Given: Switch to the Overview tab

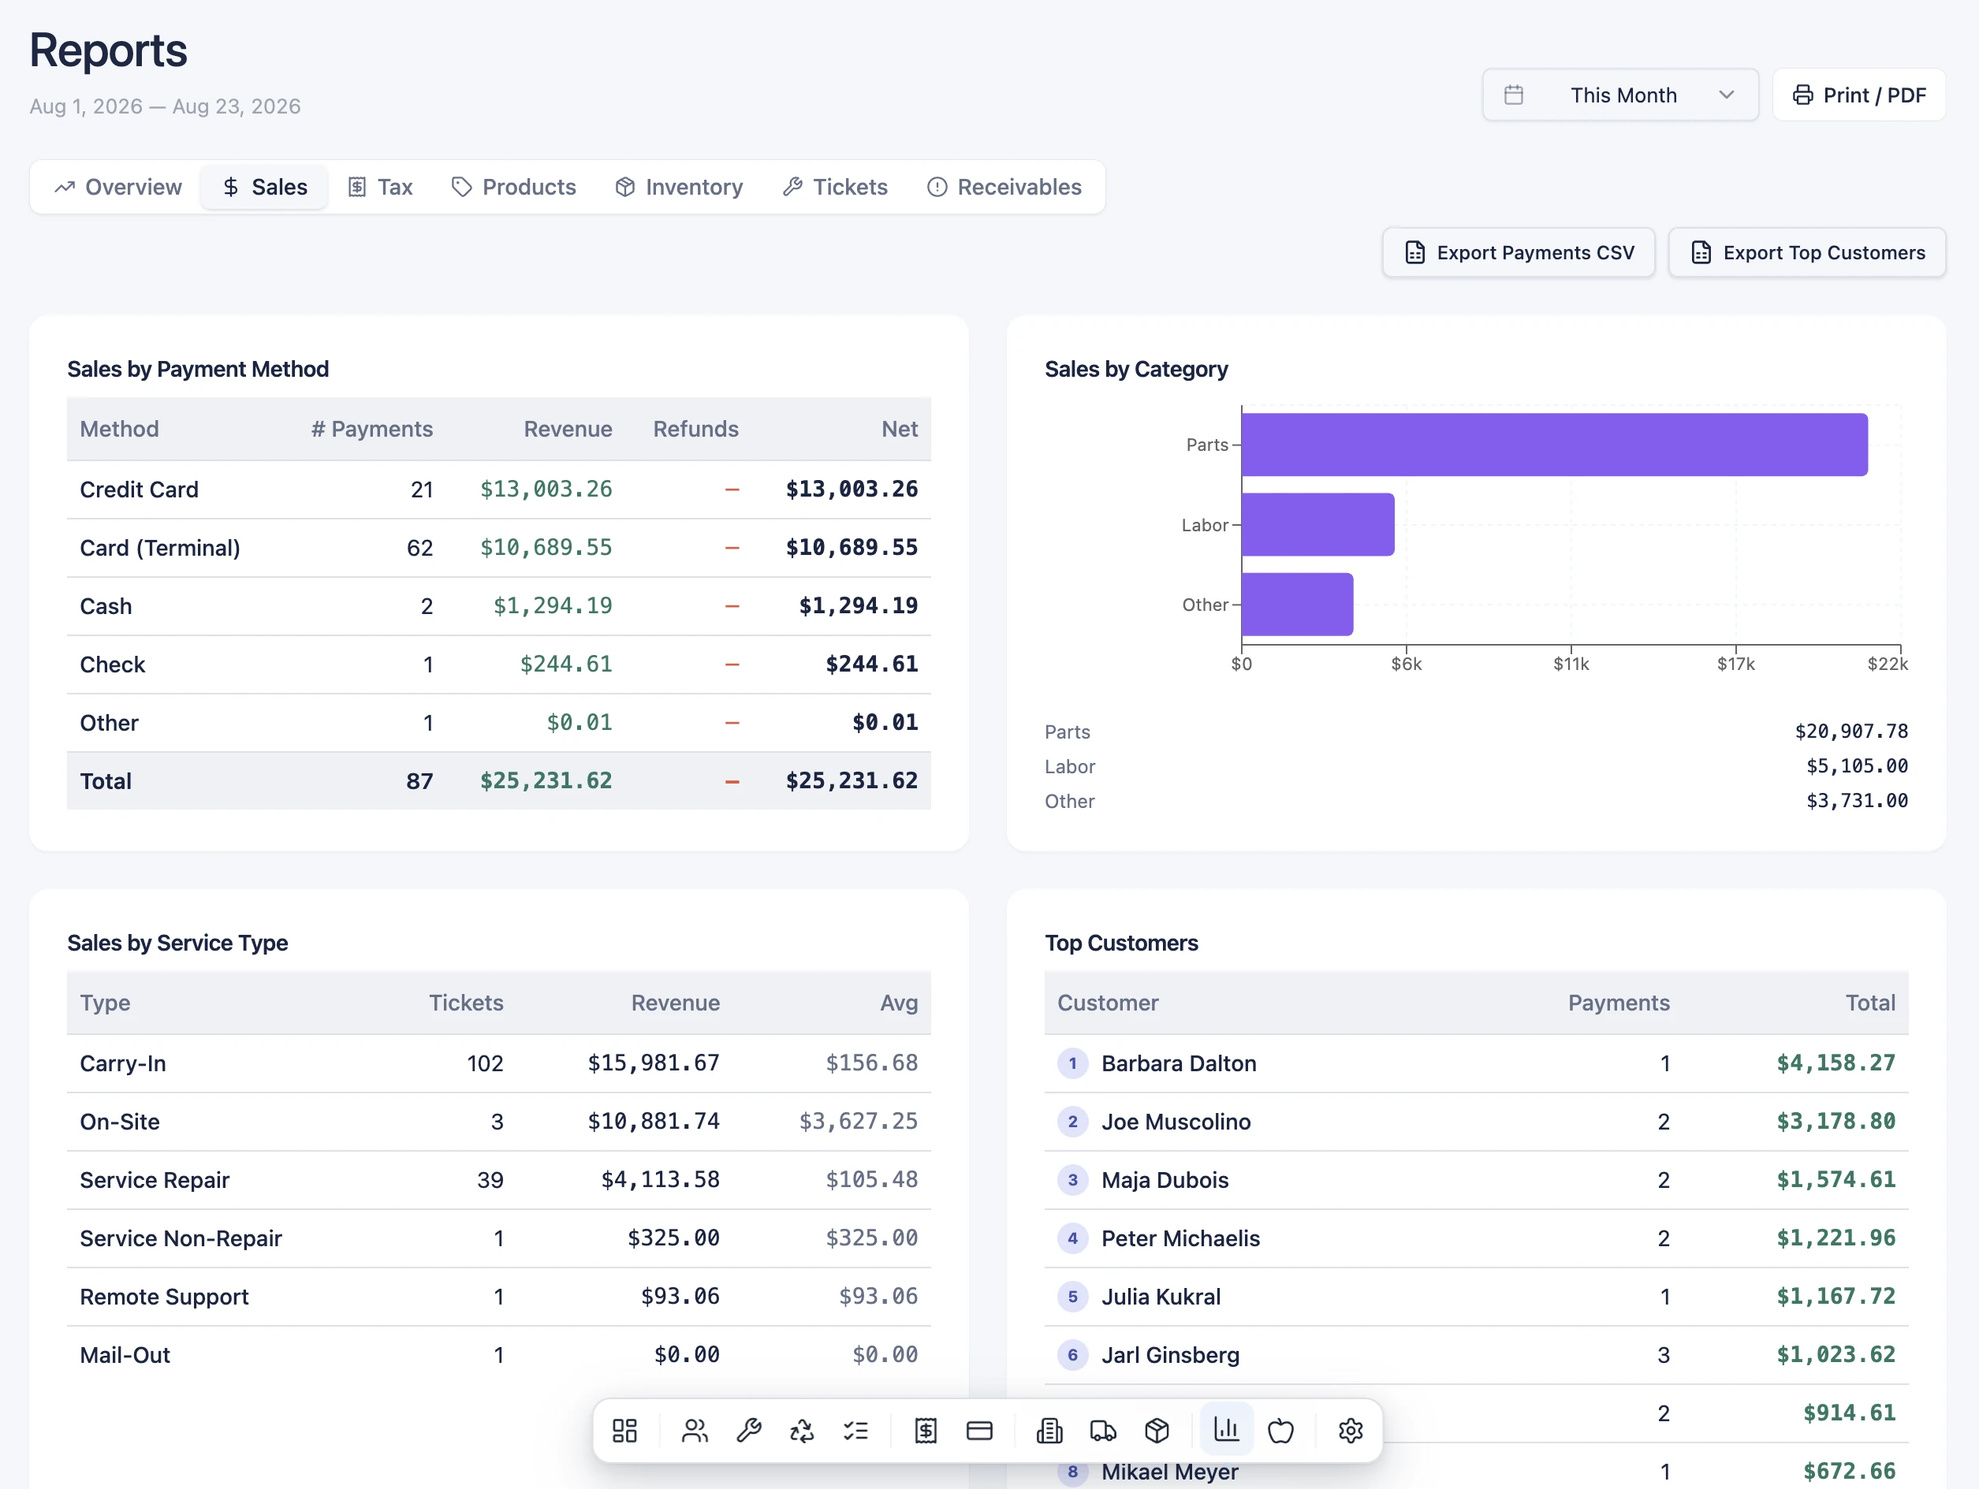Looking at the screenshot, I should (118, 187).
